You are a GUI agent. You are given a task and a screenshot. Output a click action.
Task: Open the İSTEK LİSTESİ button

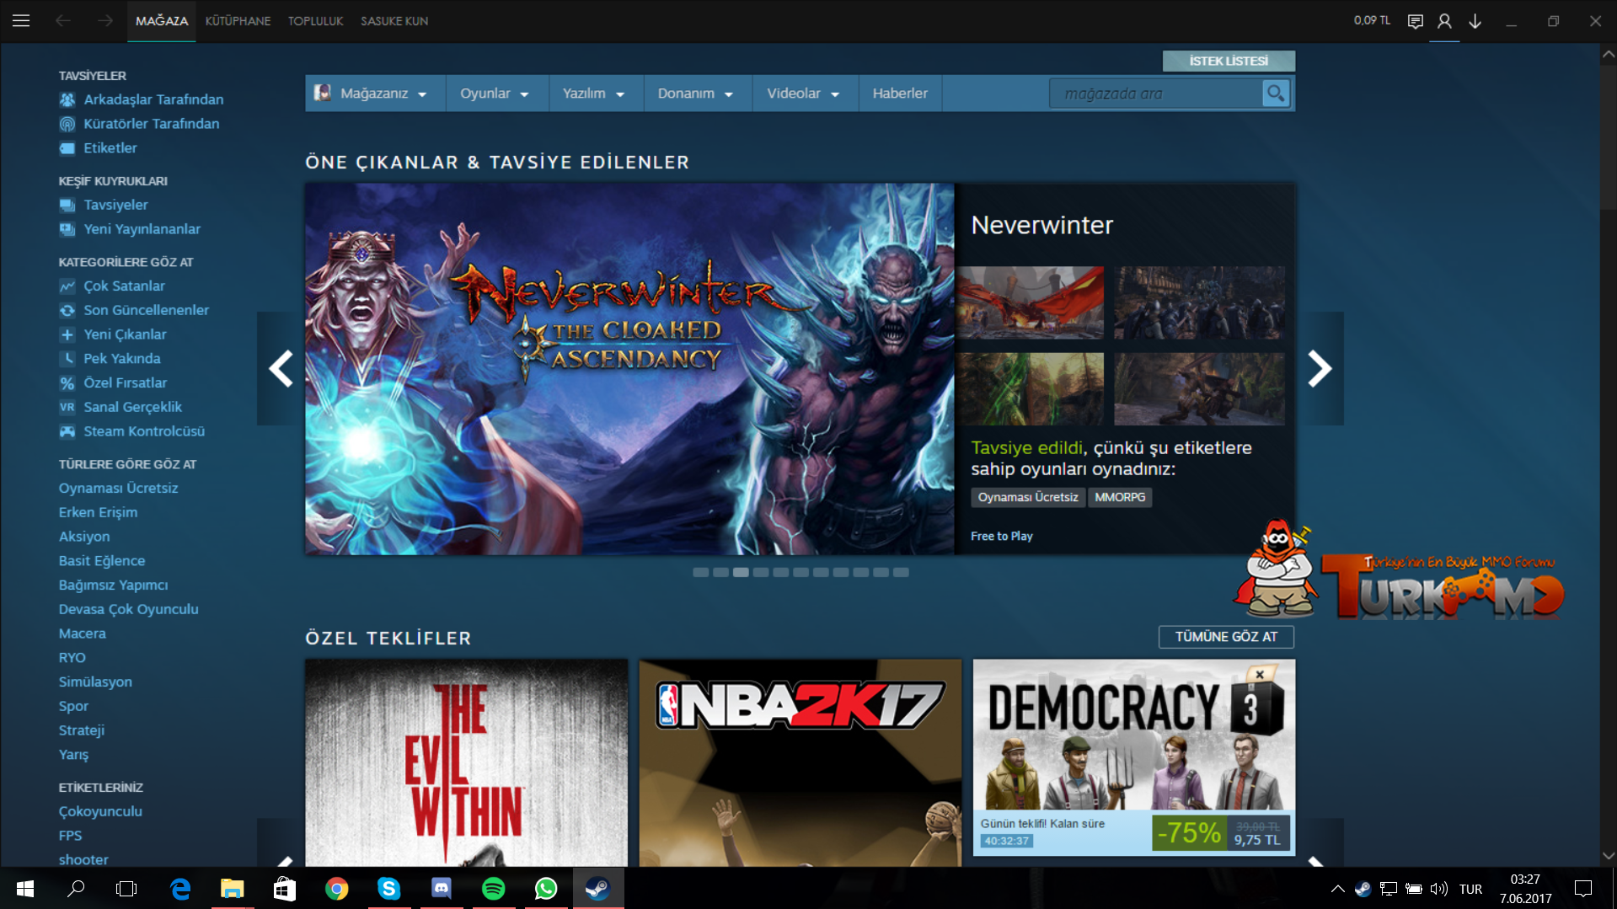(1229, 61)
